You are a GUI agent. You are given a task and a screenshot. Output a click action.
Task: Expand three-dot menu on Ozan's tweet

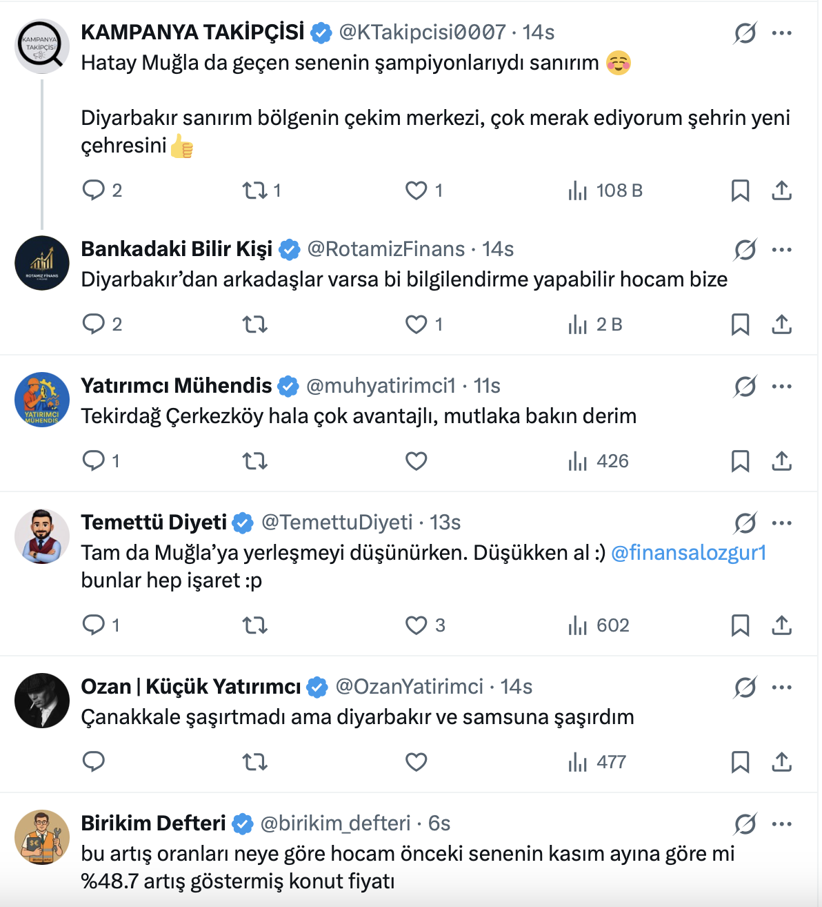(x=782, y=687)
